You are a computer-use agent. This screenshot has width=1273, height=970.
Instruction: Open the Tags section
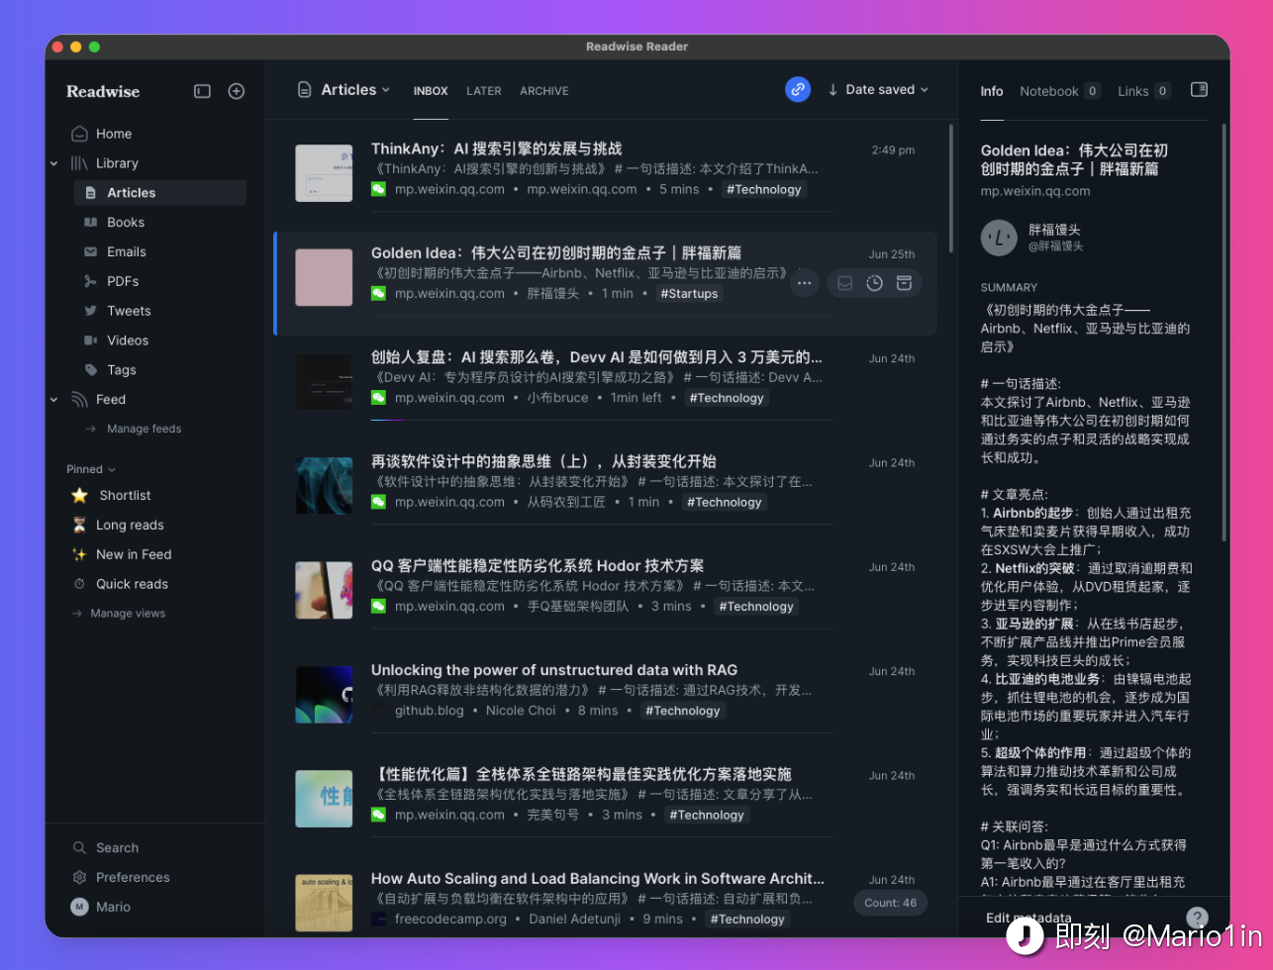pos(122,370)
